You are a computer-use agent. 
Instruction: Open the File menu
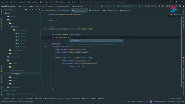[7, 2]
